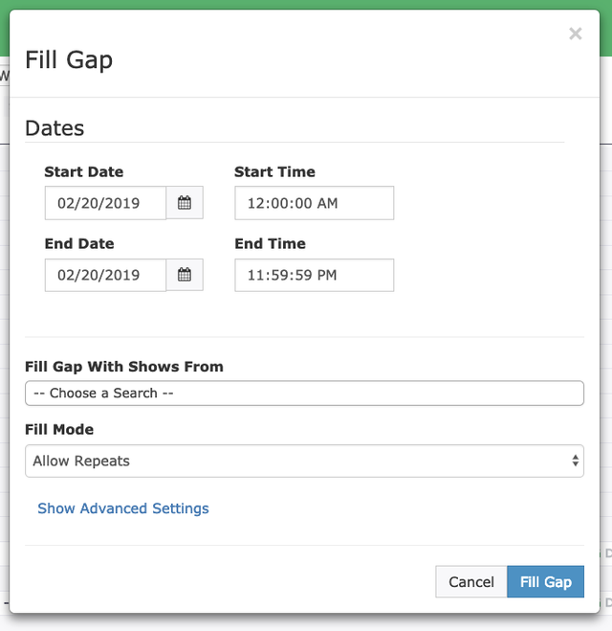Click the Fill Gap dialog title

(x=69, y=59)
